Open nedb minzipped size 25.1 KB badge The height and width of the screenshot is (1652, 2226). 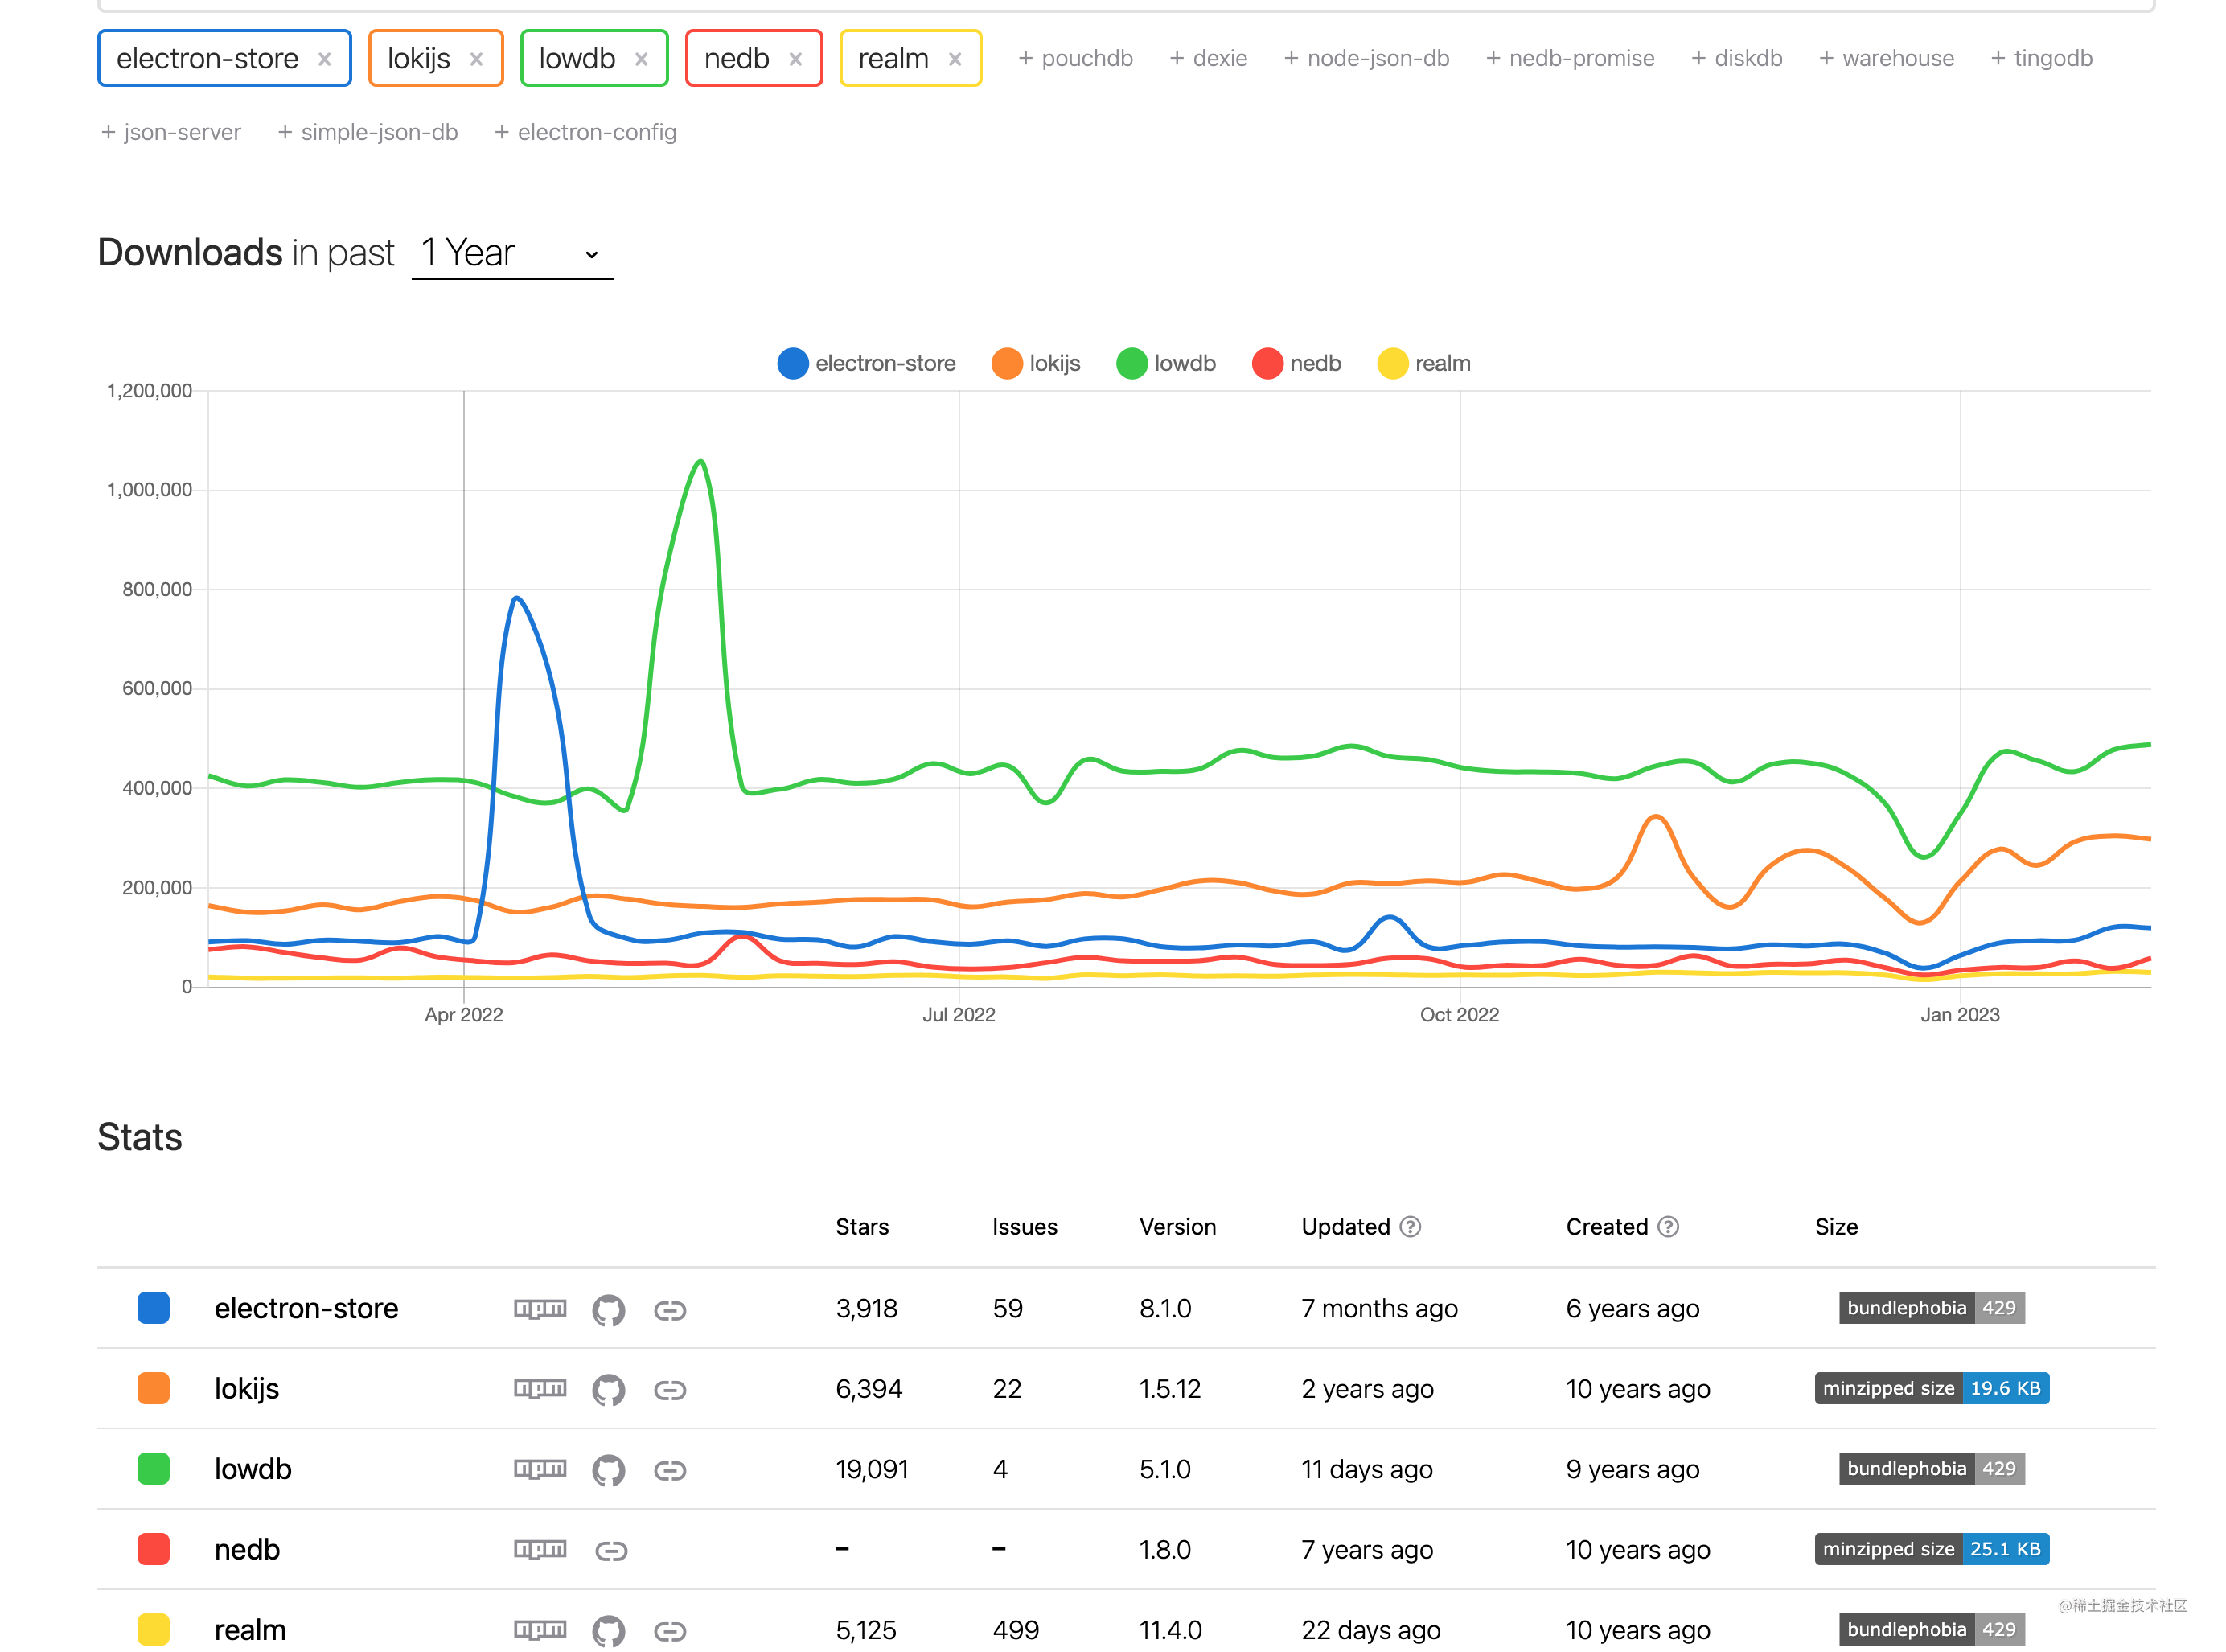click(x=1931, y=1549)
